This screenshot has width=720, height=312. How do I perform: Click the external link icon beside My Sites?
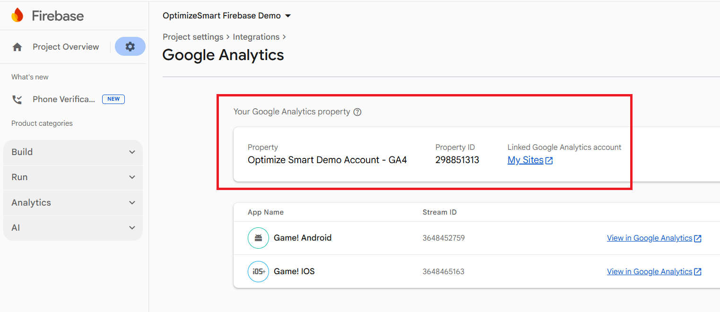[x=549, y=160]
